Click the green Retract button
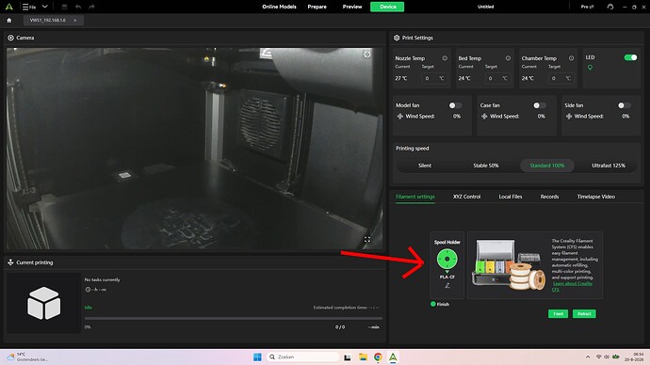Viewport: 650px width, 365px height. (584, 313)
